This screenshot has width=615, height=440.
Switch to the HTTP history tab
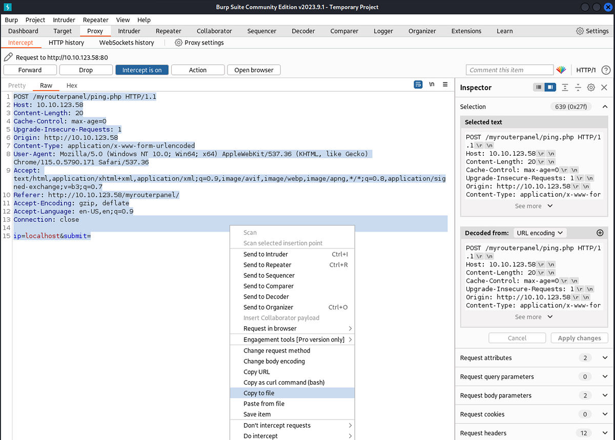pos(66,43)
